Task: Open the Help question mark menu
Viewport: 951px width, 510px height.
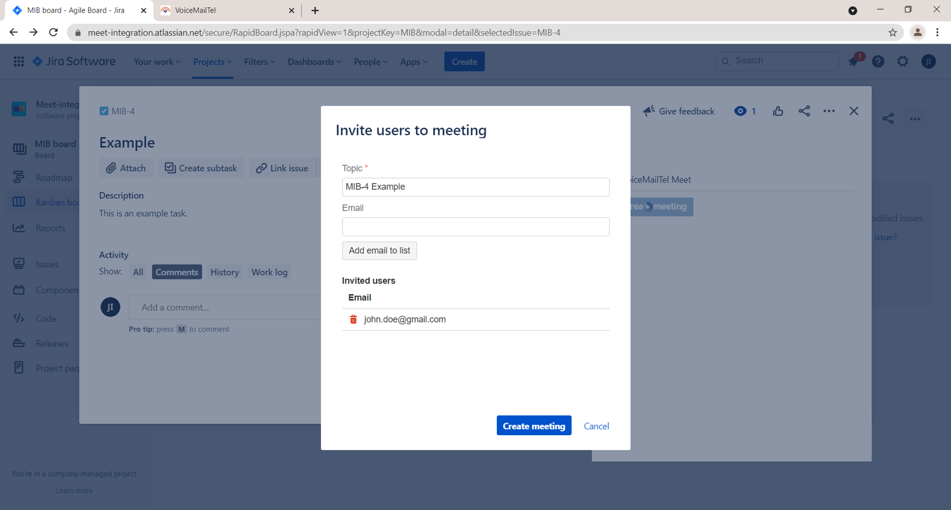Action: tap(878, 61)
